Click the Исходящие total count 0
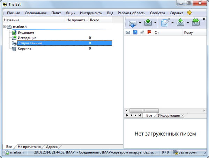 90,38
